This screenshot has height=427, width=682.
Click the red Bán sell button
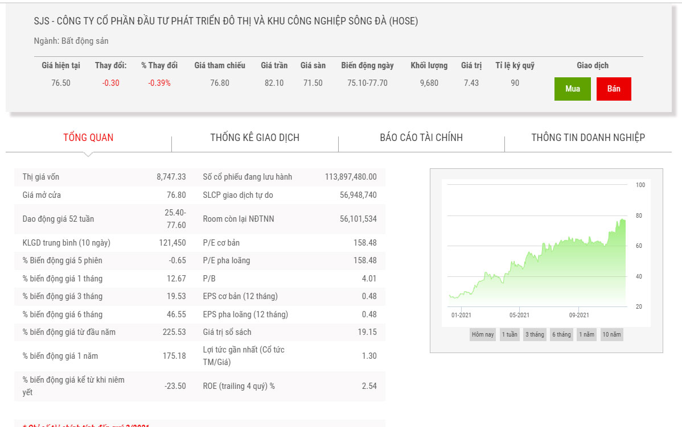614,89
